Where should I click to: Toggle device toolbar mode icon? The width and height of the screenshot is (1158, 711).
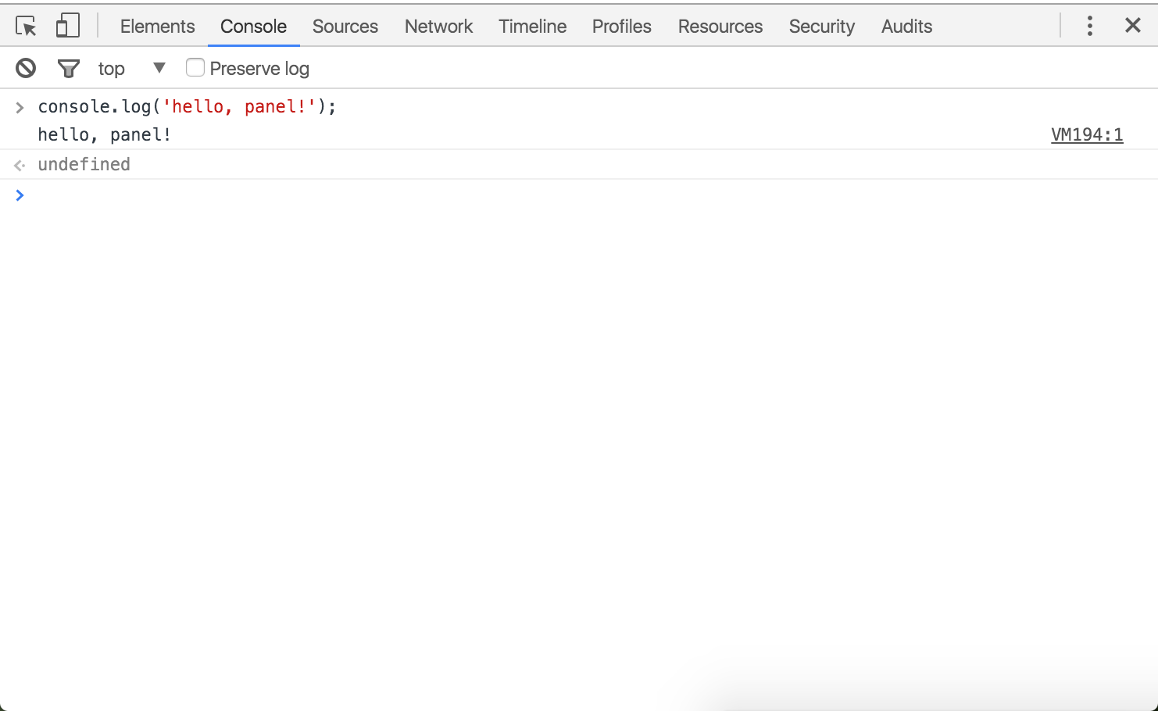tap(68, 26)
